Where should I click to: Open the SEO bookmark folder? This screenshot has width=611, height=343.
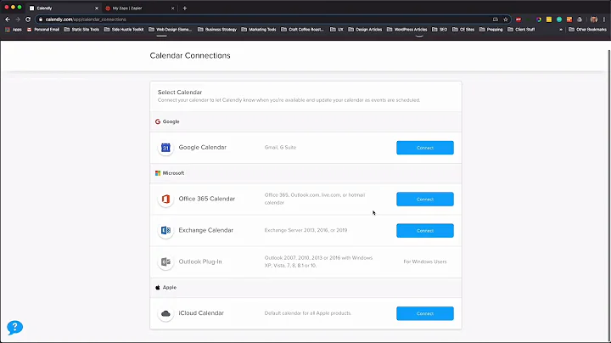(x=440, y=30)
